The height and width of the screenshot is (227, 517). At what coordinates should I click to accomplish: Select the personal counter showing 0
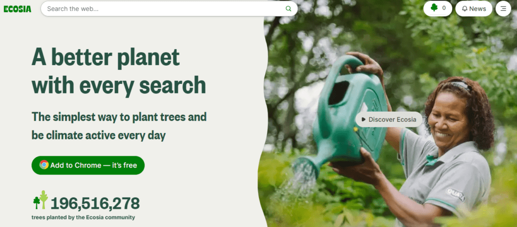pyautogui.click(x=438, y=9)
